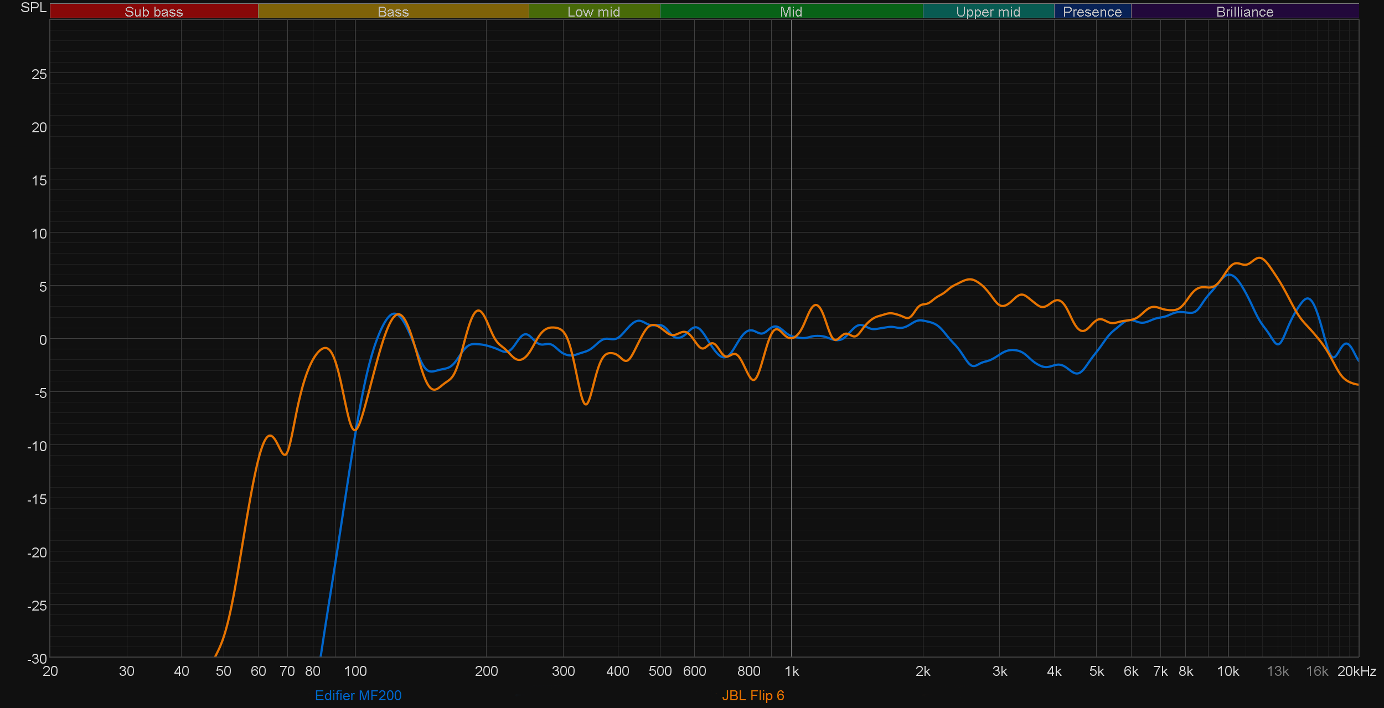
Task: Click the SPL axis label
Action: click(33, 8)
